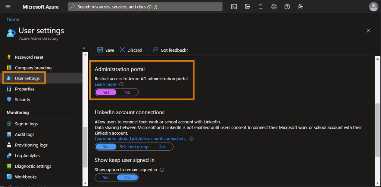The width and height of the screenshot is (381, 187).
Task: Set Restrict access to administration portal to No
Action: pyautogui.click(x=127, y=92)
